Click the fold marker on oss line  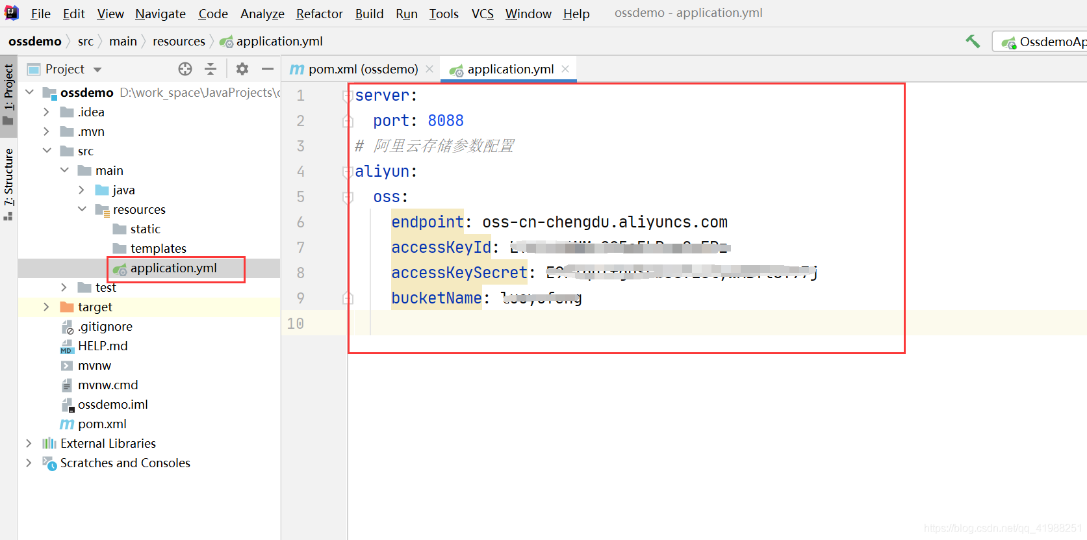point(348,198)
